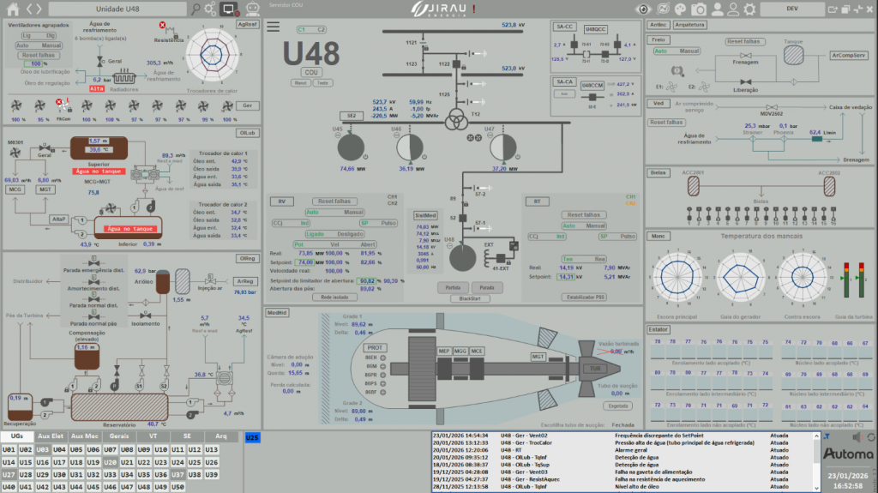Click the BlackStart button
Image resolution: width=878 pixels, height=493 pixels.
pos(470,299)
